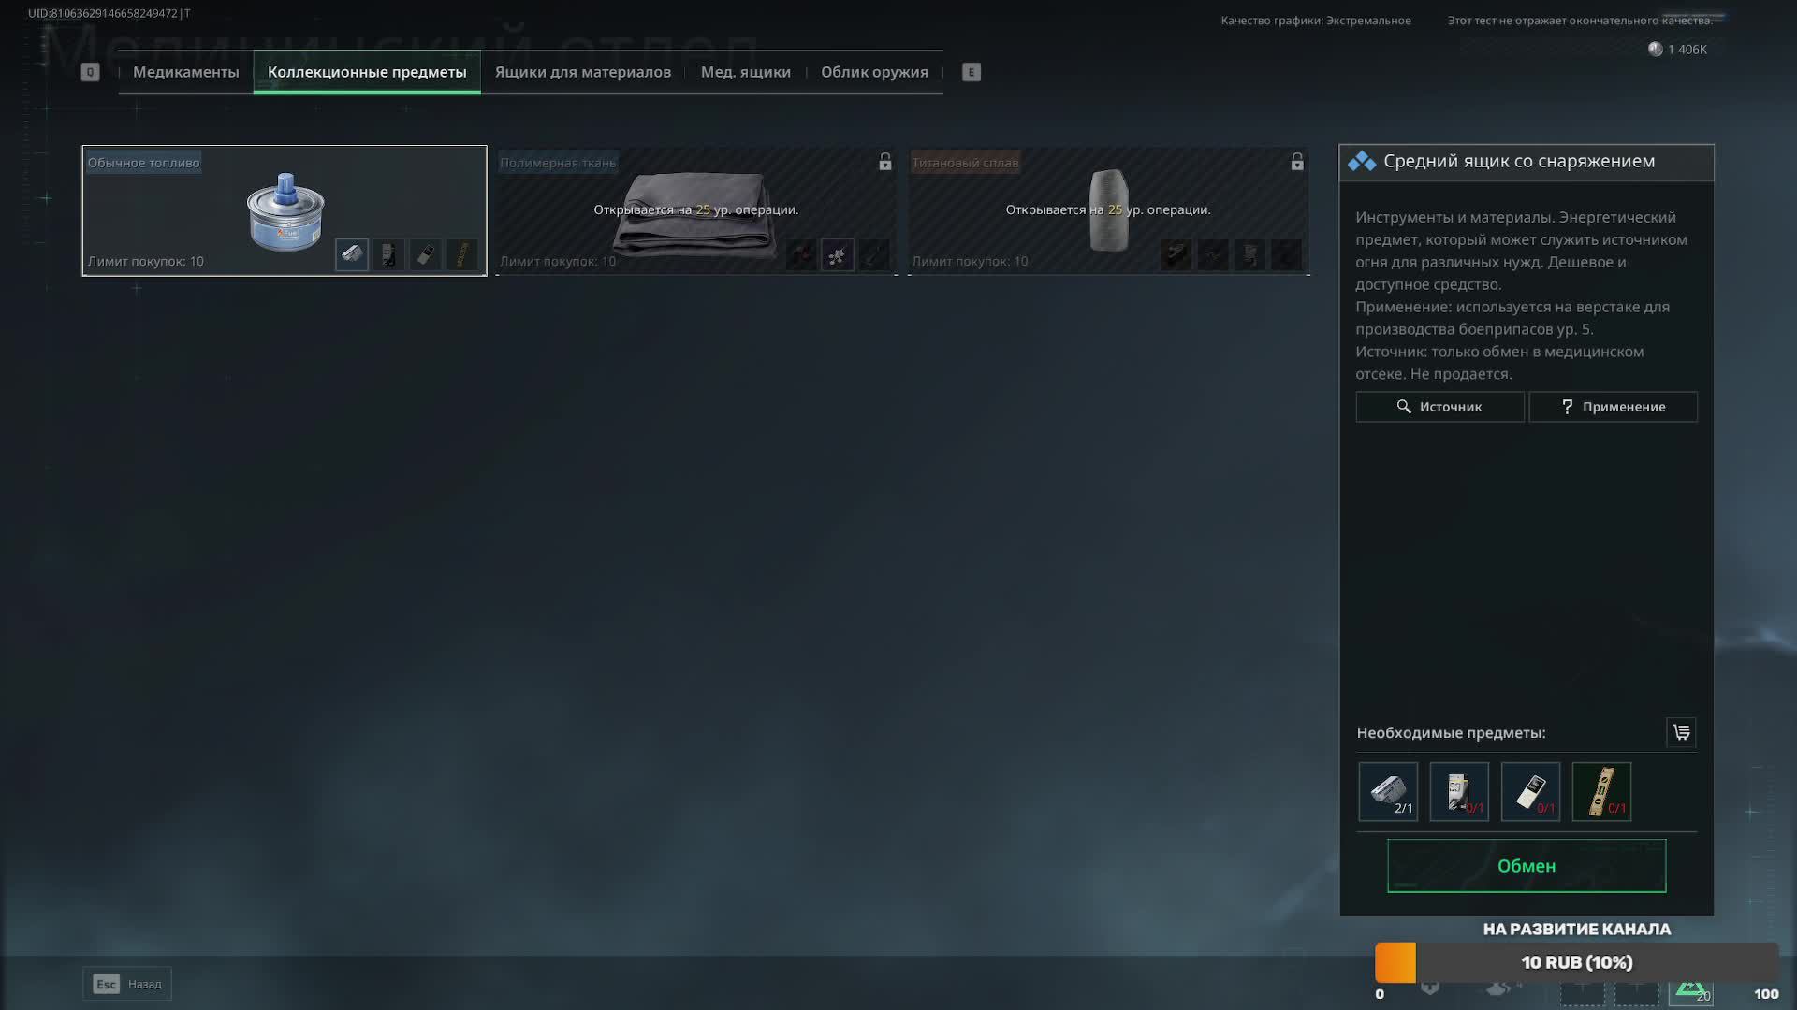The width and height of the screenshot is (1797, 1010).
Task: Click the photo pack required item slot
Action: point(1459,792)
